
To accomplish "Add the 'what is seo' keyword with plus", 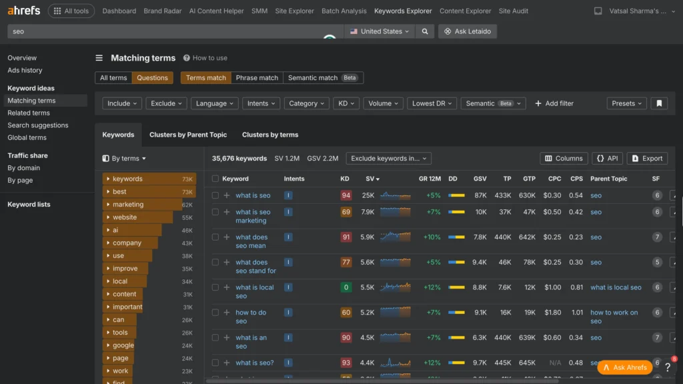I will [227, 195].
